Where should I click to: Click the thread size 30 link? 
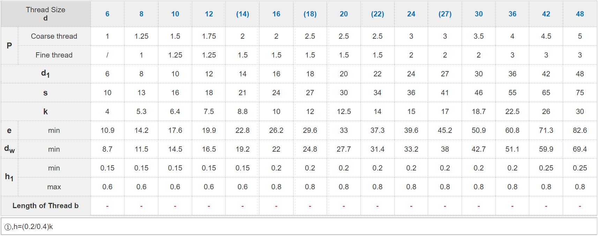(x=479, y=14)
